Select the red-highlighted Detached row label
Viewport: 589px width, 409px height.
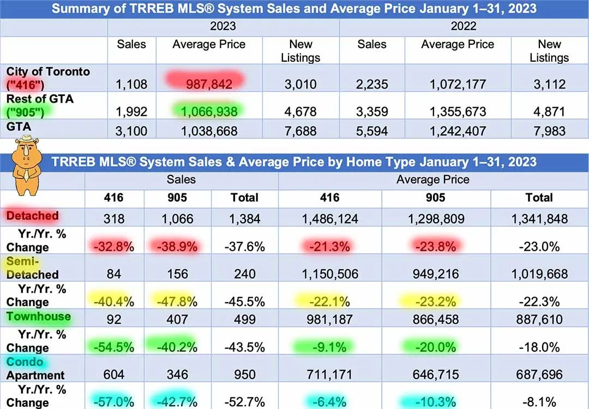point(32,216)
